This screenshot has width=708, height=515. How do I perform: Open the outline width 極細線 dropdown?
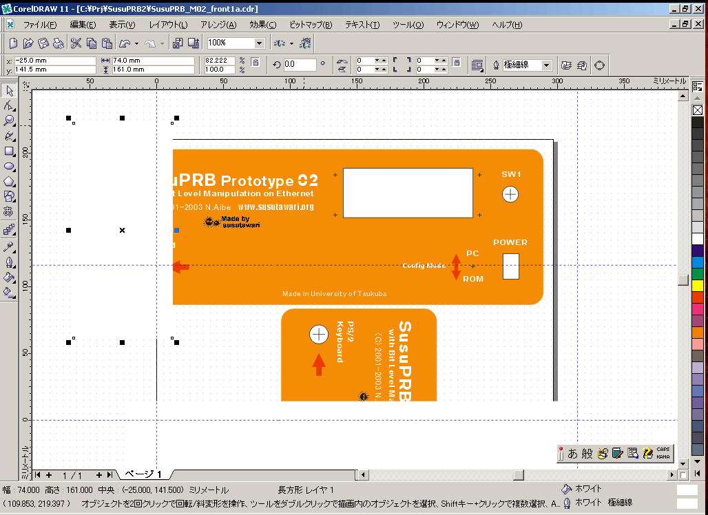546,65
